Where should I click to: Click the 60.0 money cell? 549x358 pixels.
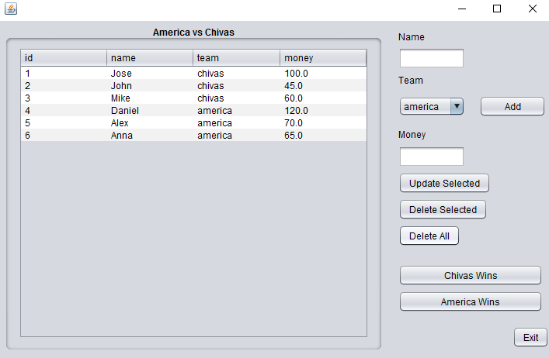[323, 98]
